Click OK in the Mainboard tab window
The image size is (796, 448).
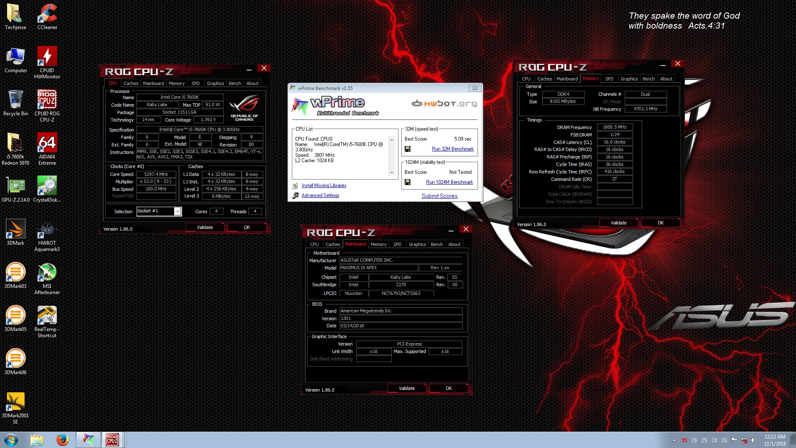[x=449, y=388]
